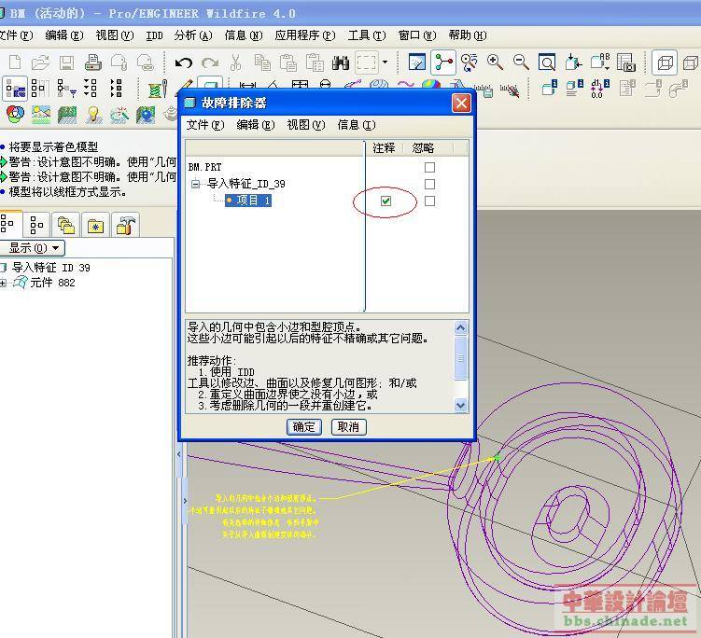Click the tree filter icon

click(66, 89)
